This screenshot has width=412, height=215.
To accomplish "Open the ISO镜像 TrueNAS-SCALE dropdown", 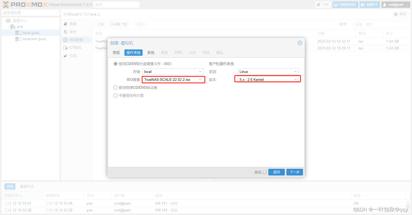I will [173, 79].
